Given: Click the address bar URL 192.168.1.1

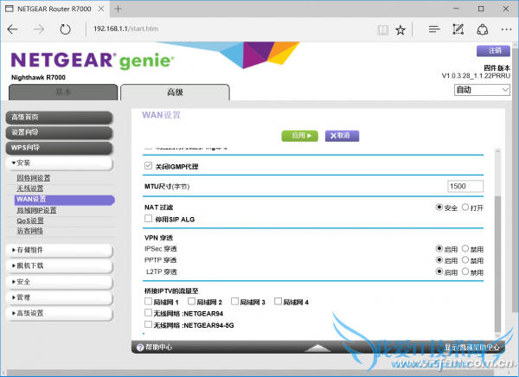Looking at the screenshot, I should tap(125, 29).
